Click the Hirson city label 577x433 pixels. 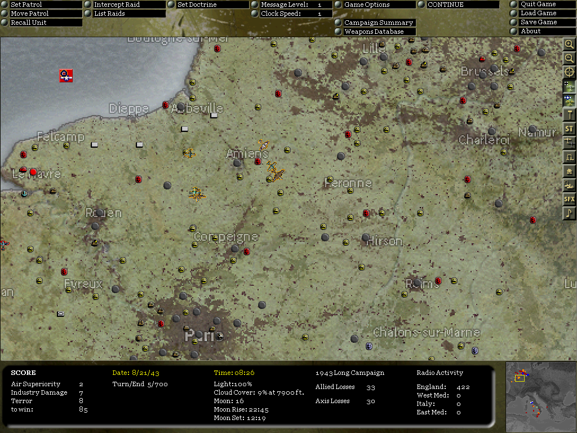click(384, 241)
